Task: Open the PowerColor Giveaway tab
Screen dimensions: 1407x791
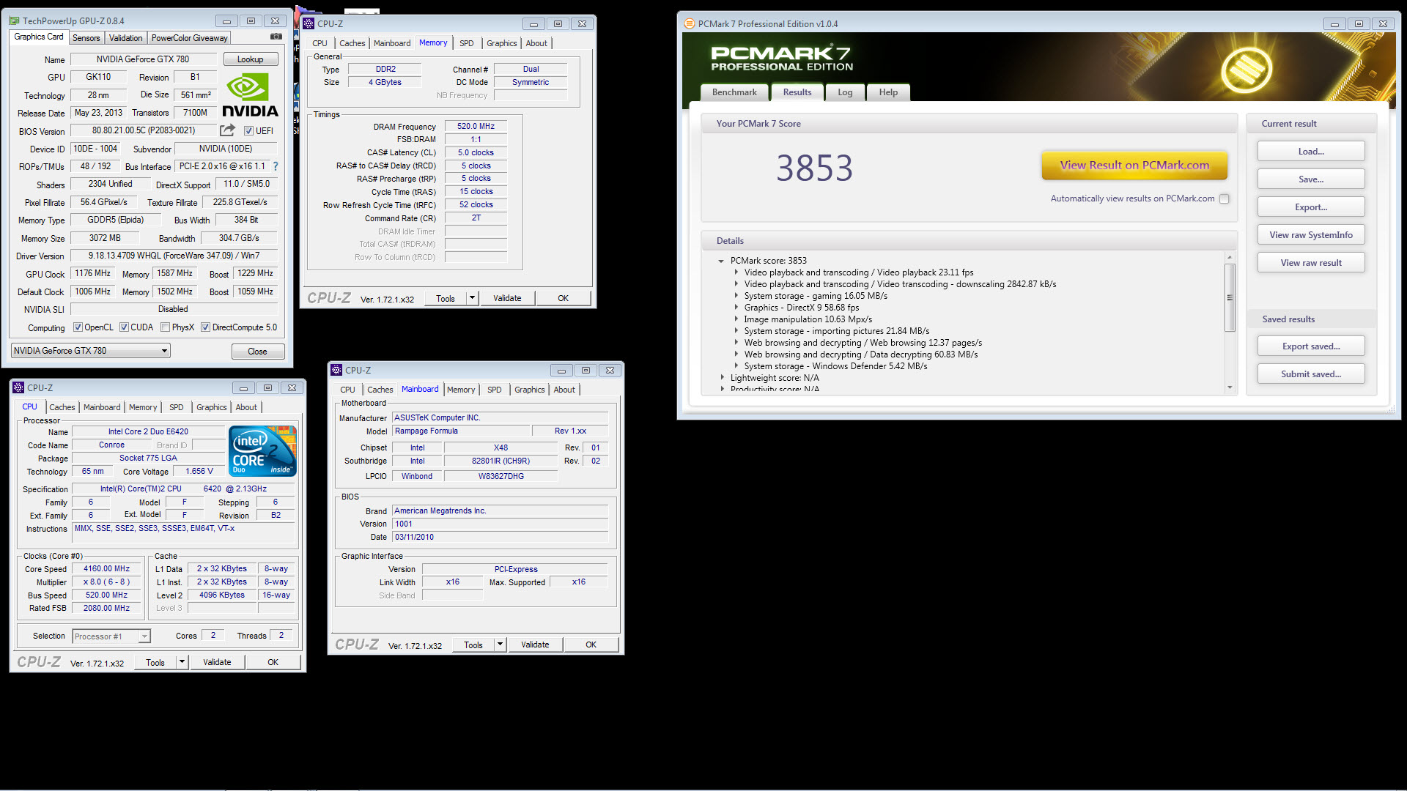Action: click(189, 38)
